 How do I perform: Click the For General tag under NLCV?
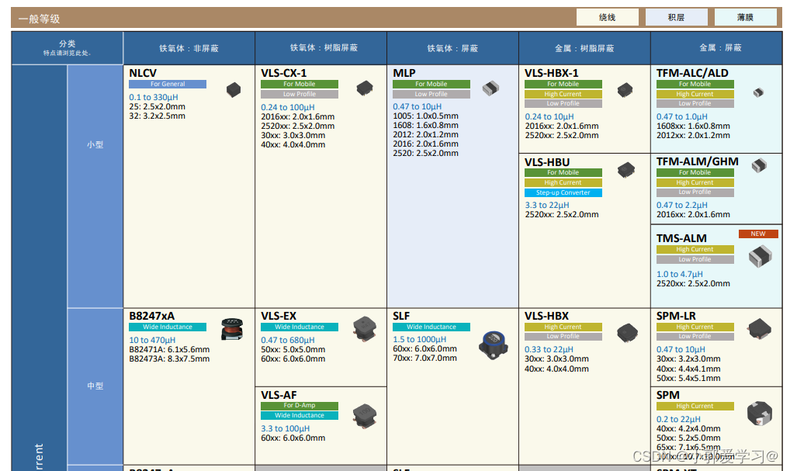168,84
